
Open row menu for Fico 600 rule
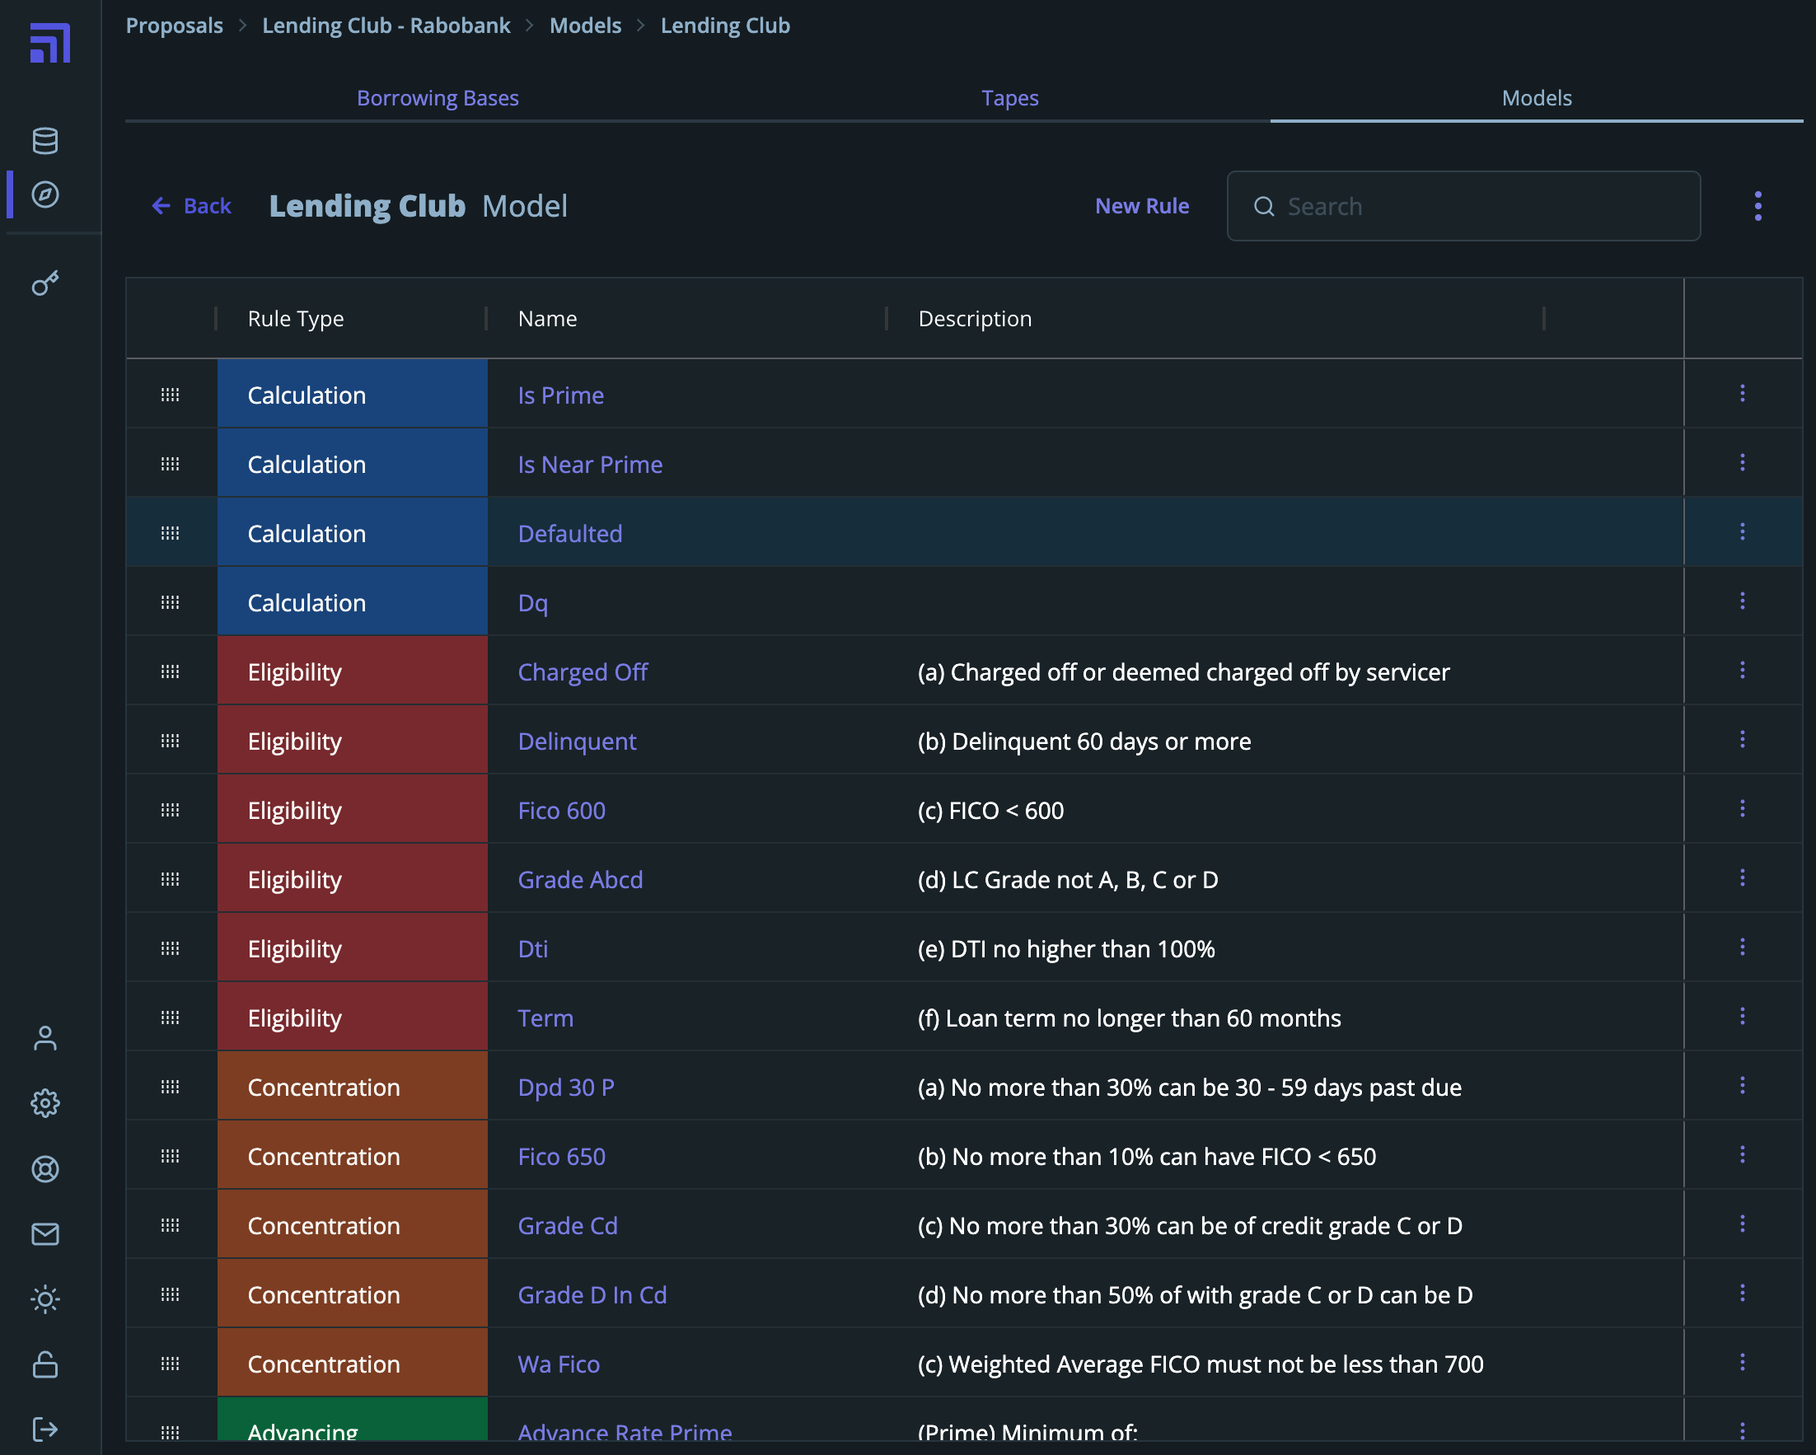1743,809
